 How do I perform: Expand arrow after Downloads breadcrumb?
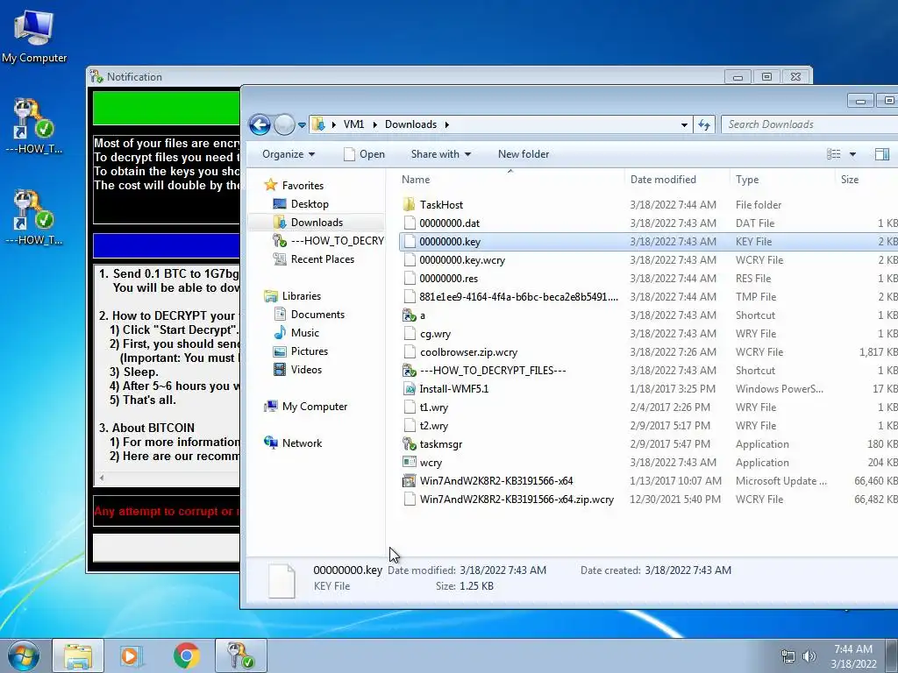[446, 124]
